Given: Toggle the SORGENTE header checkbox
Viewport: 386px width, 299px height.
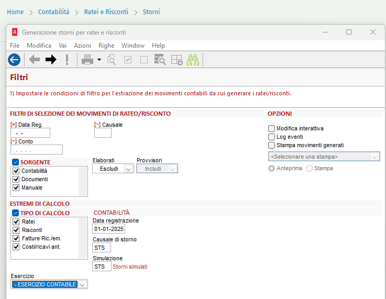Looking at the screenshot, I should click(15, 162).
